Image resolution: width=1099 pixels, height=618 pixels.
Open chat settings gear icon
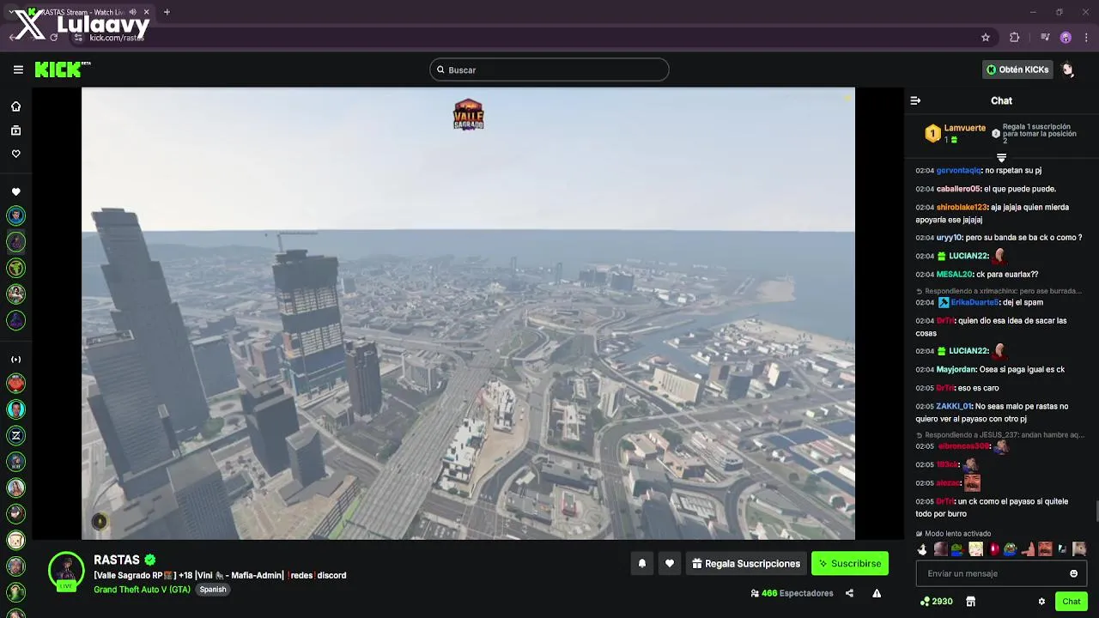point(1041,602)
